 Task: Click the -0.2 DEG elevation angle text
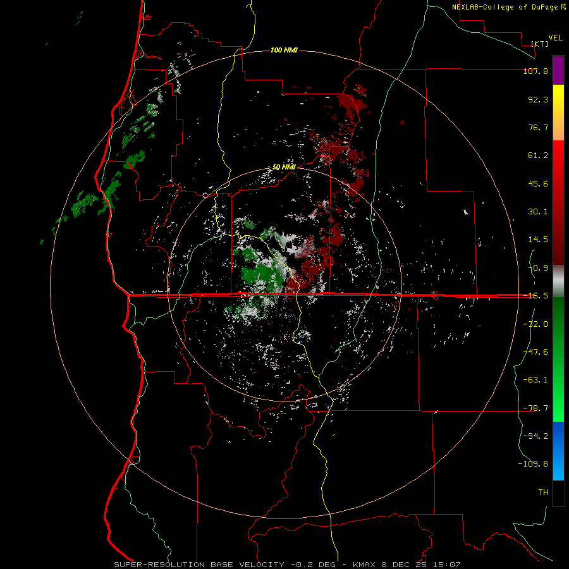click(x=314, y=565)
